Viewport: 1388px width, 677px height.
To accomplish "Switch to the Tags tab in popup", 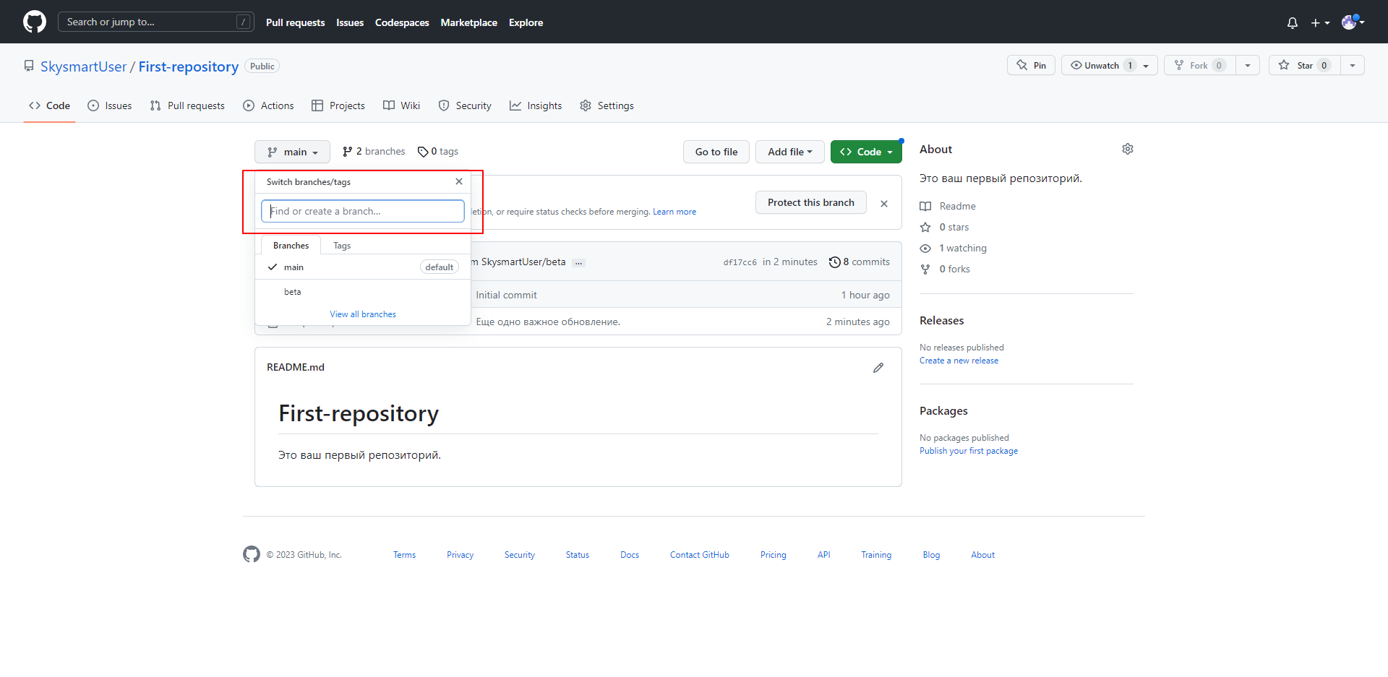I will (342, 246).
